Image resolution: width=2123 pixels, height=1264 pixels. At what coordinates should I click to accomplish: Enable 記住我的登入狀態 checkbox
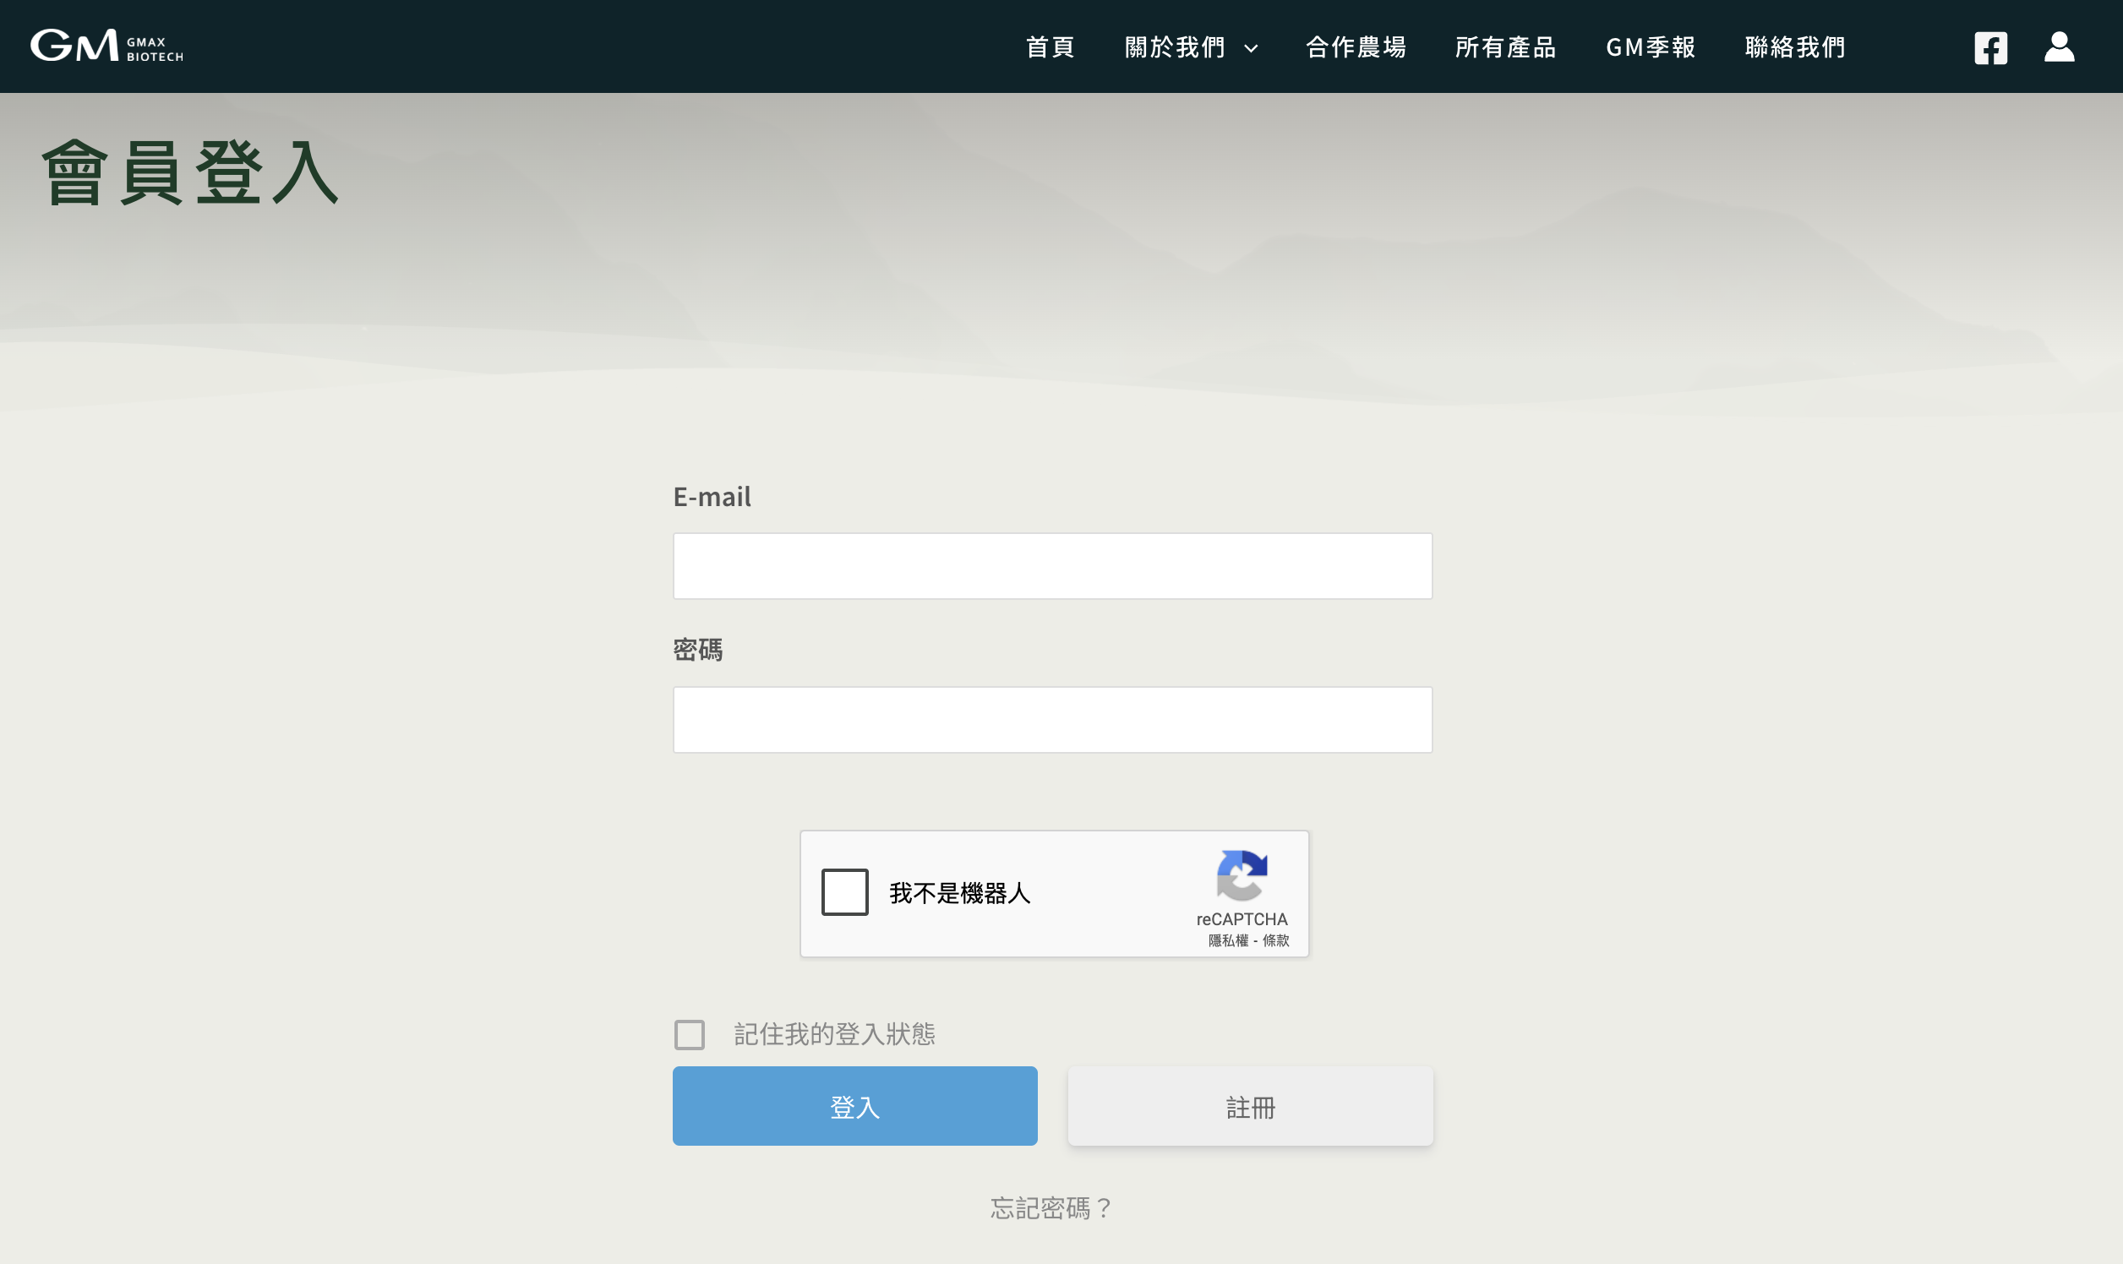689,1035
